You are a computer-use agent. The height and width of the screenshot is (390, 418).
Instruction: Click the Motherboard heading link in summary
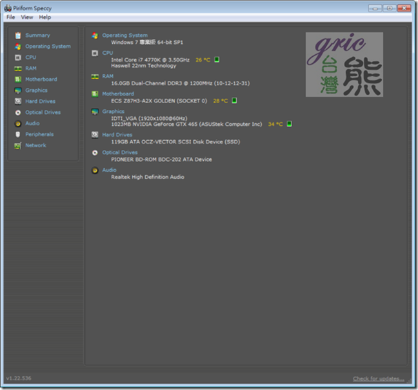point(118,94)
